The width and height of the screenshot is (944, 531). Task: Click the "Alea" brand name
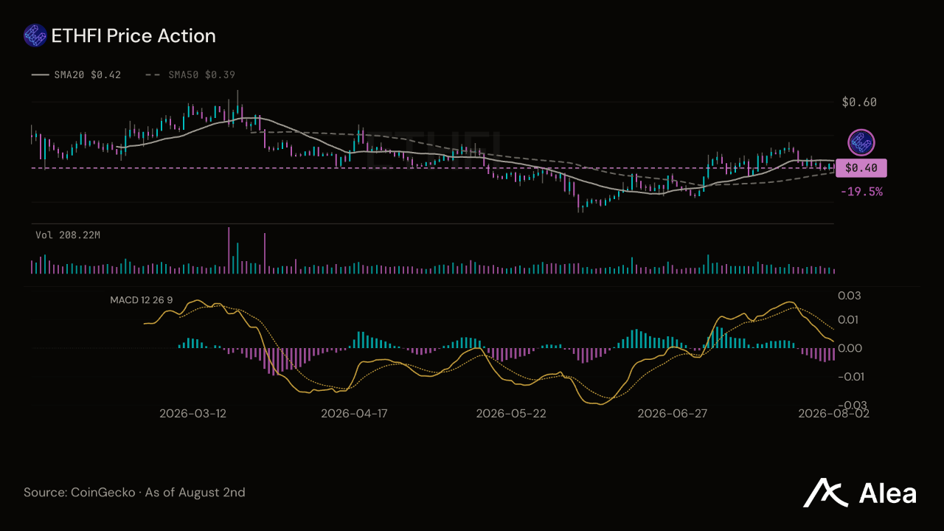click(x=888, y=493)
